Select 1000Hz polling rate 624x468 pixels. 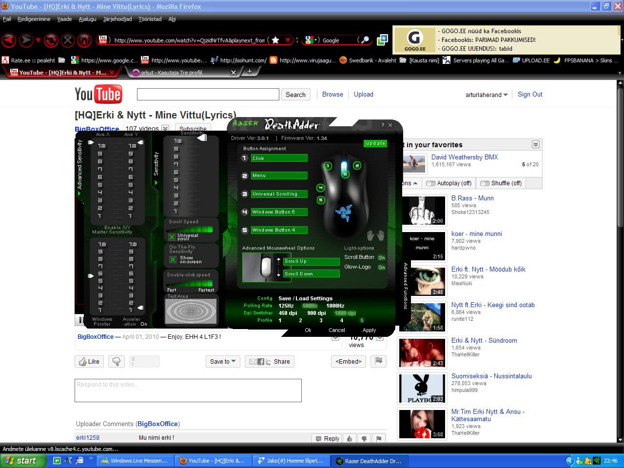click(x=335, y=306)
